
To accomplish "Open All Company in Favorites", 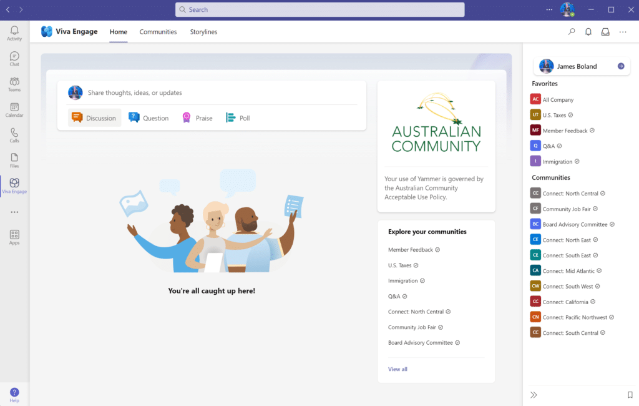I will click(552, 99).
